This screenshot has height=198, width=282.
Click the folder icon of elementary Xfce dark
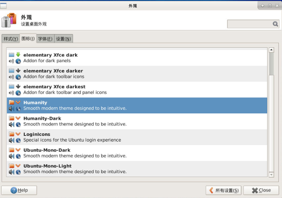[x=12, y=55]
